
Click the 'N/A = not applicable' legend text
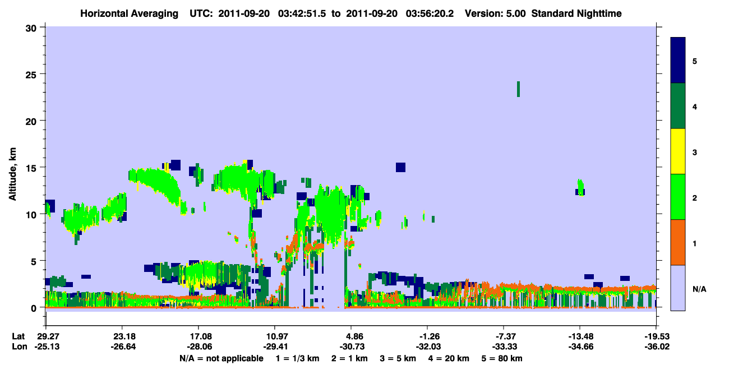(221, 358)
